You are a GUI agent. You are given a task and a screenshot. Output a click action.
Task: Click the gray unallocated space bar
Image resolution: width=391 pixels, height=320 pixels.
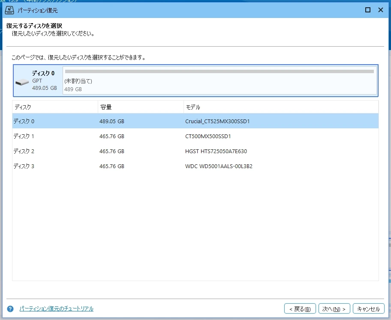(220, 71)
